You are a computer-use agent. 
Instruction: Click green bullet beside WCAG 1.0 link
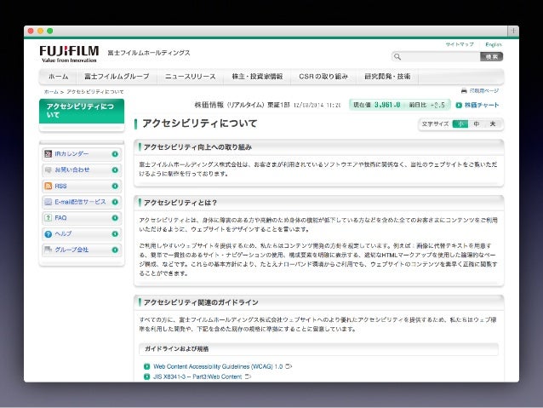point(147,366)
